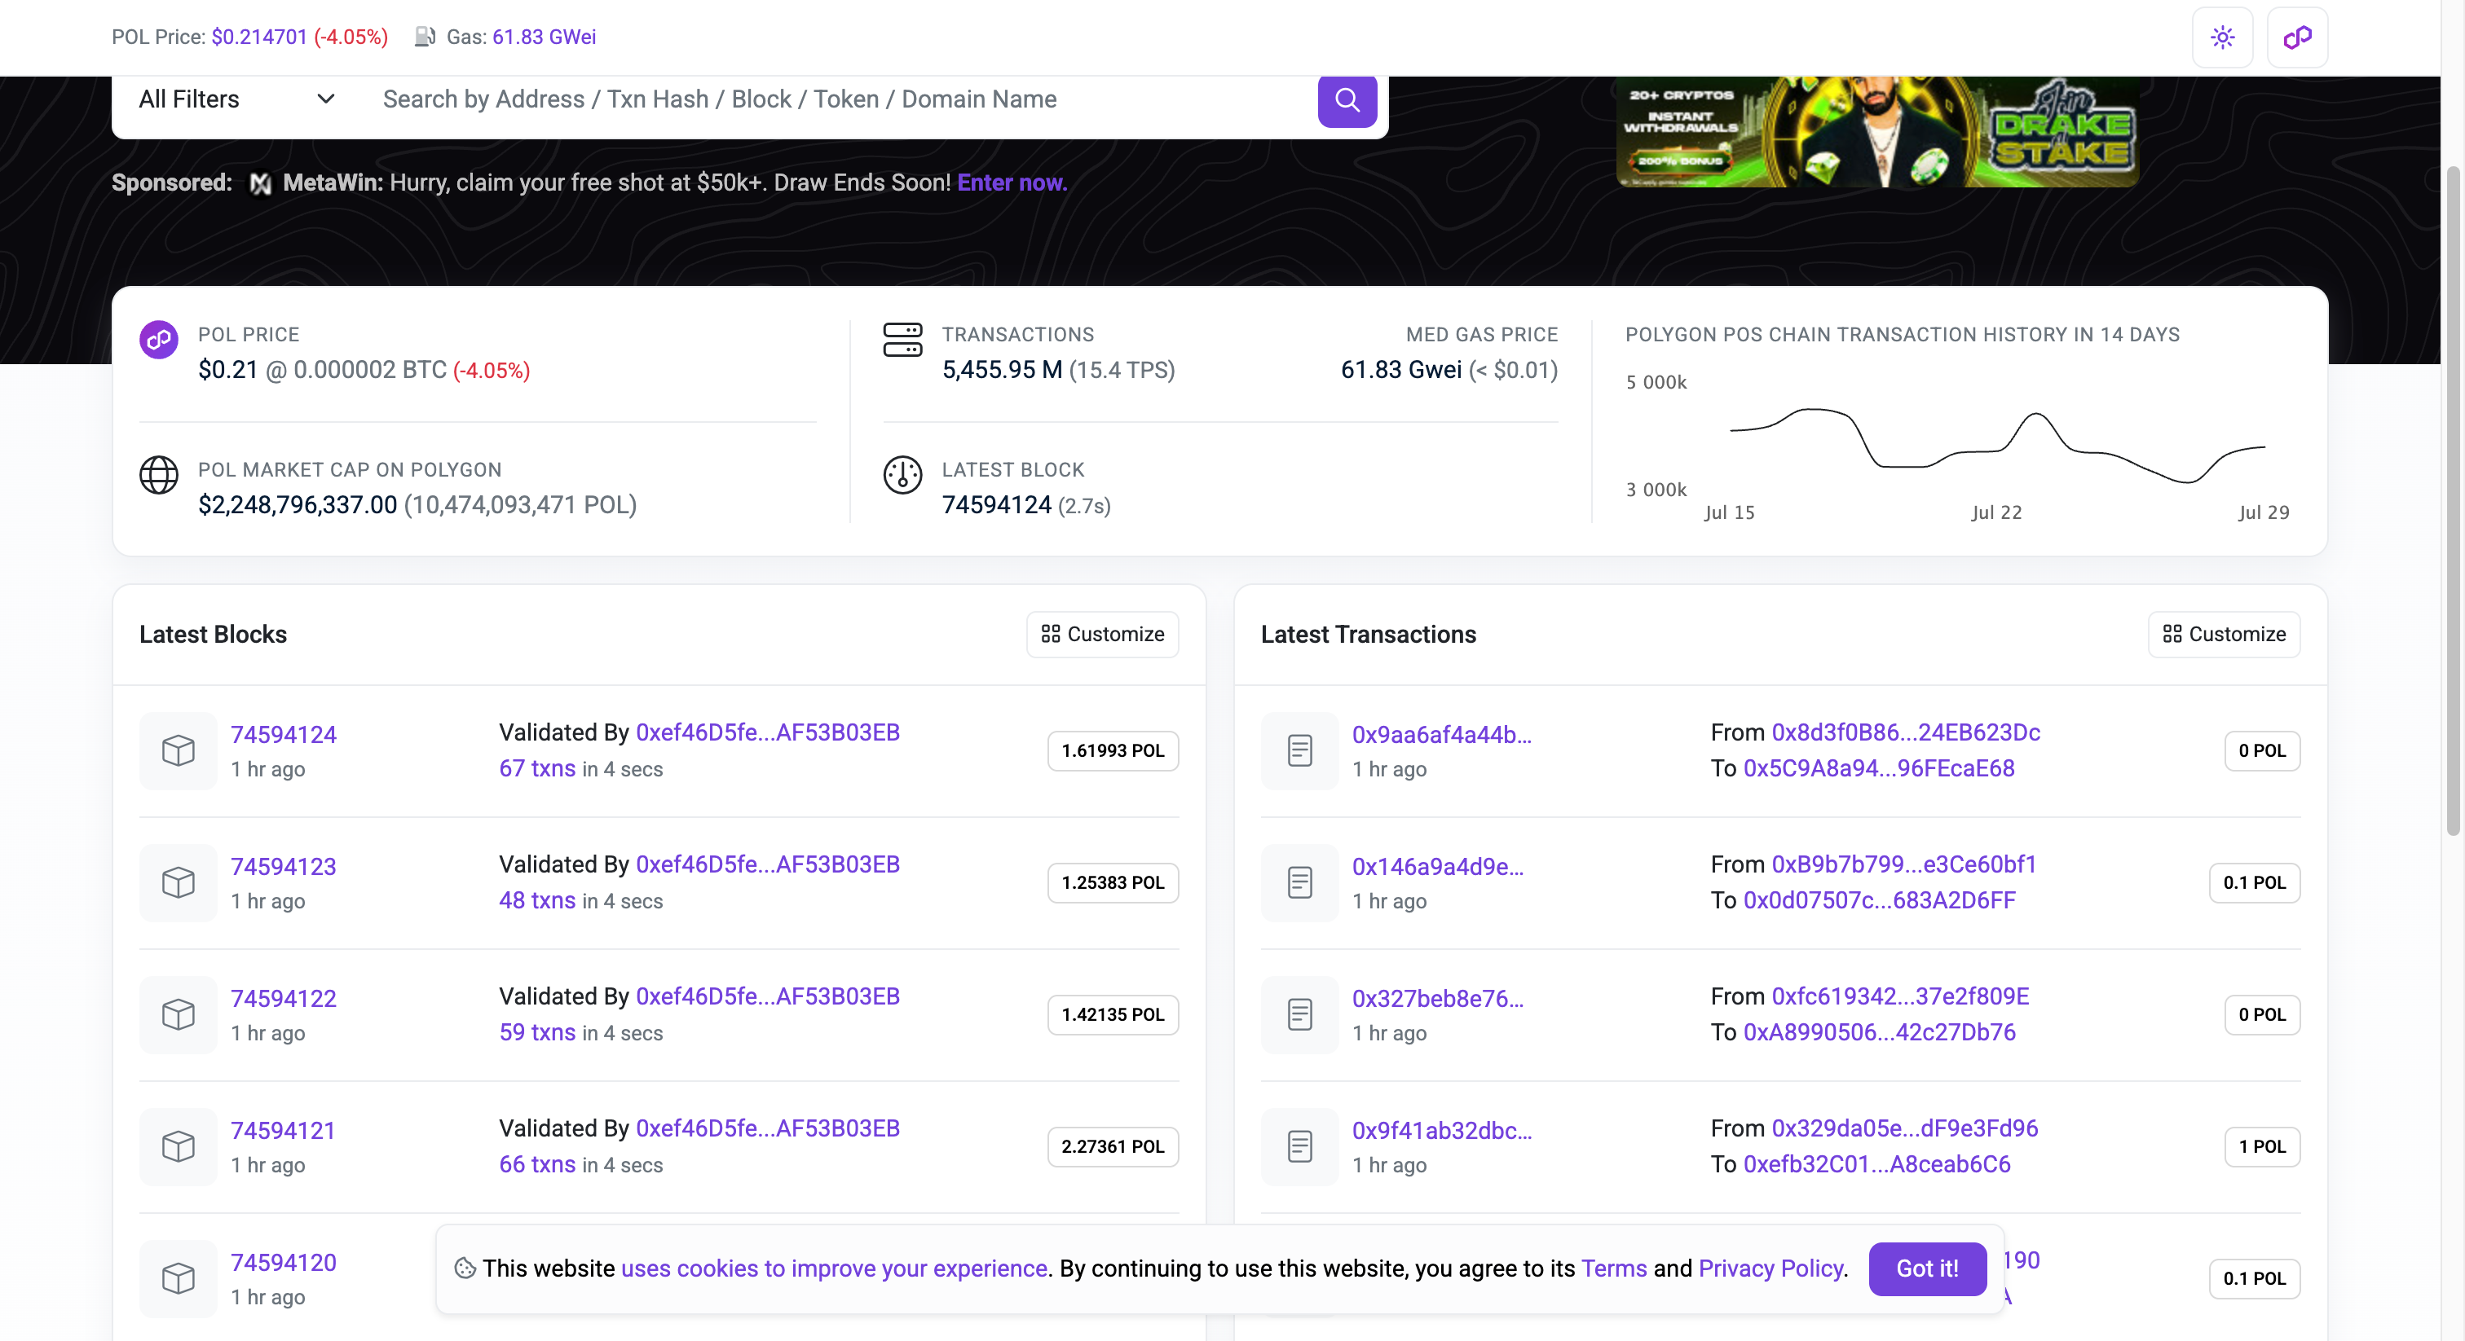The image size is (2465, 1341).
Task: Click the page vertical scrollbar
Action: click(x=2452, y=497)
